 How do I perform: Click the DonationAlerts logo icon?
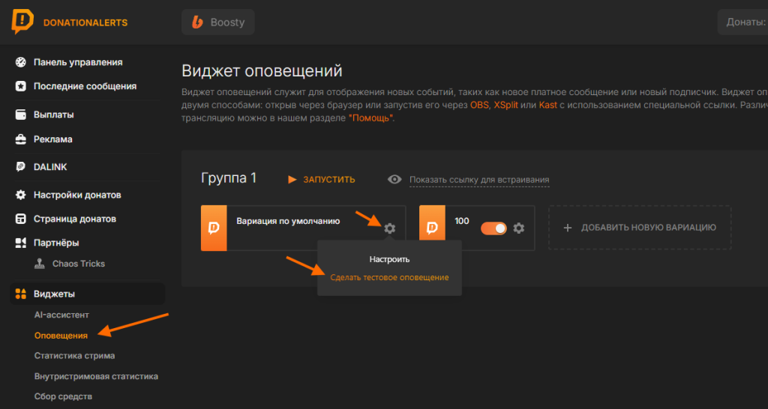22,22
